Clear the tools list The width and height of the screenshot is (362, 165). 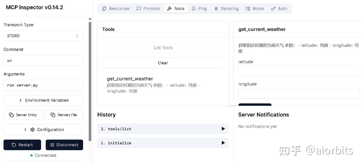click(x=163, y=63)
